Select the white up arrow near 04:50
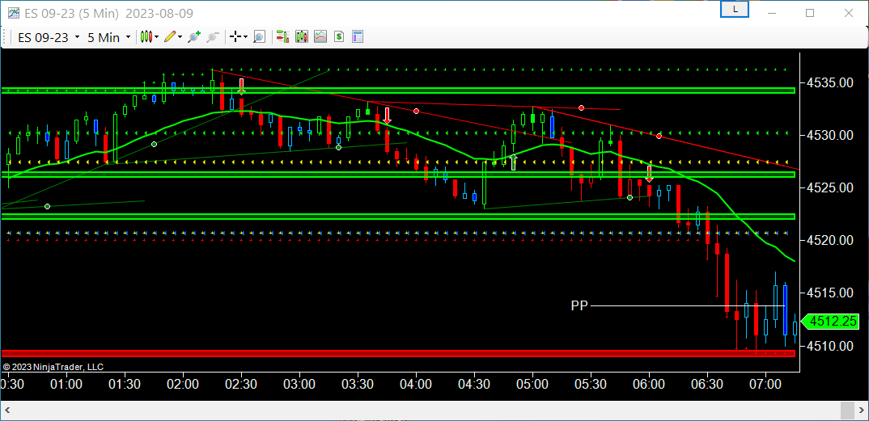 (513, 162)
